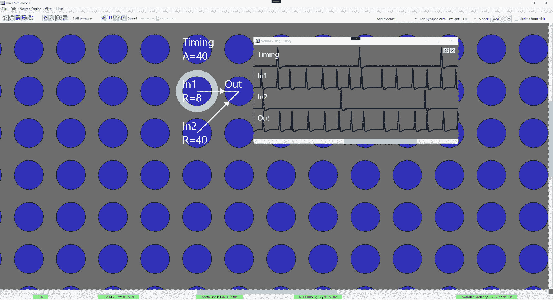Click the Reload network icon
The height and width of the screenshot is (300, 553).
31,18
